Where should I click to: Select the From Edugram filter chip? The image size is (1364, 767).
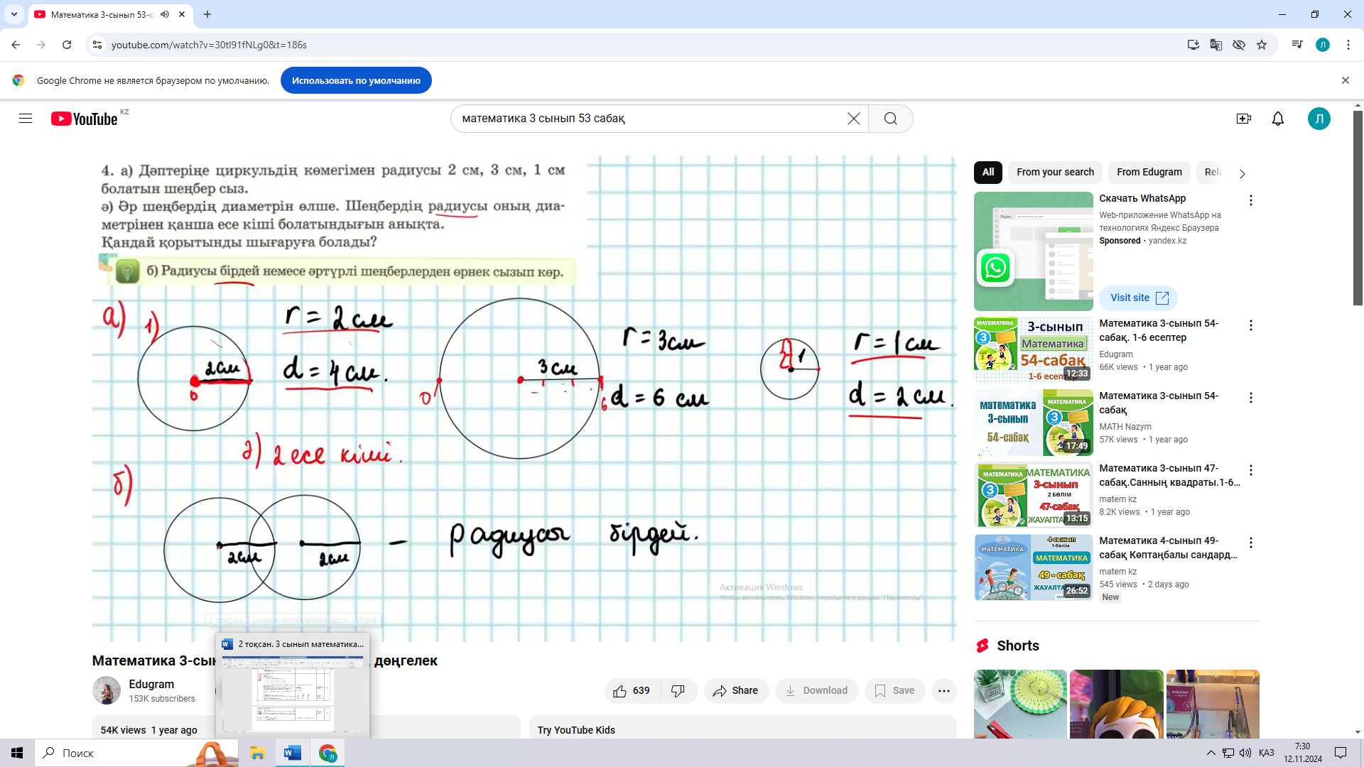tap(1149, 172)
